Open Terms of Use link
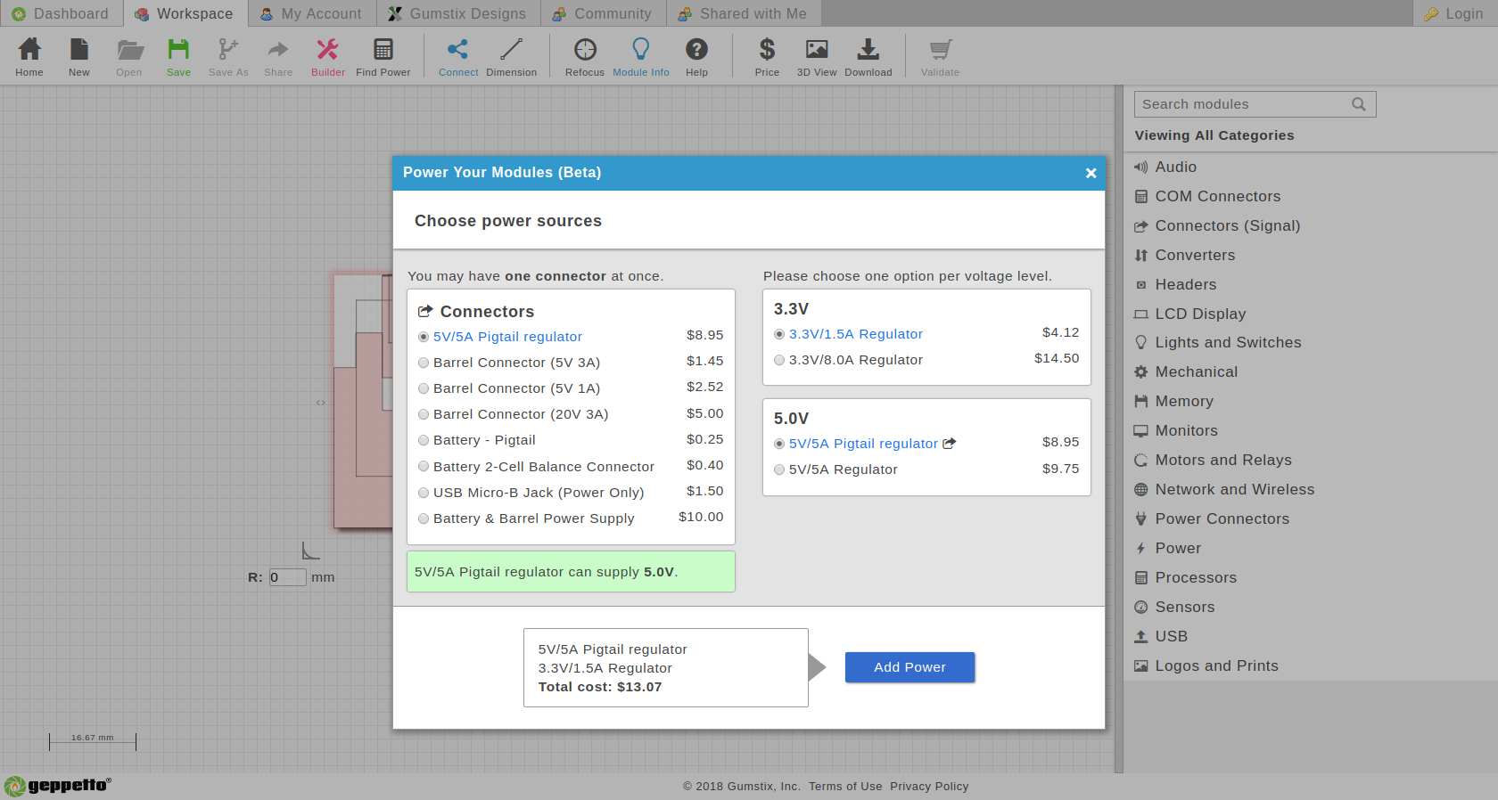The width and height of the screenshot is (1498, 800). (845, 787)
